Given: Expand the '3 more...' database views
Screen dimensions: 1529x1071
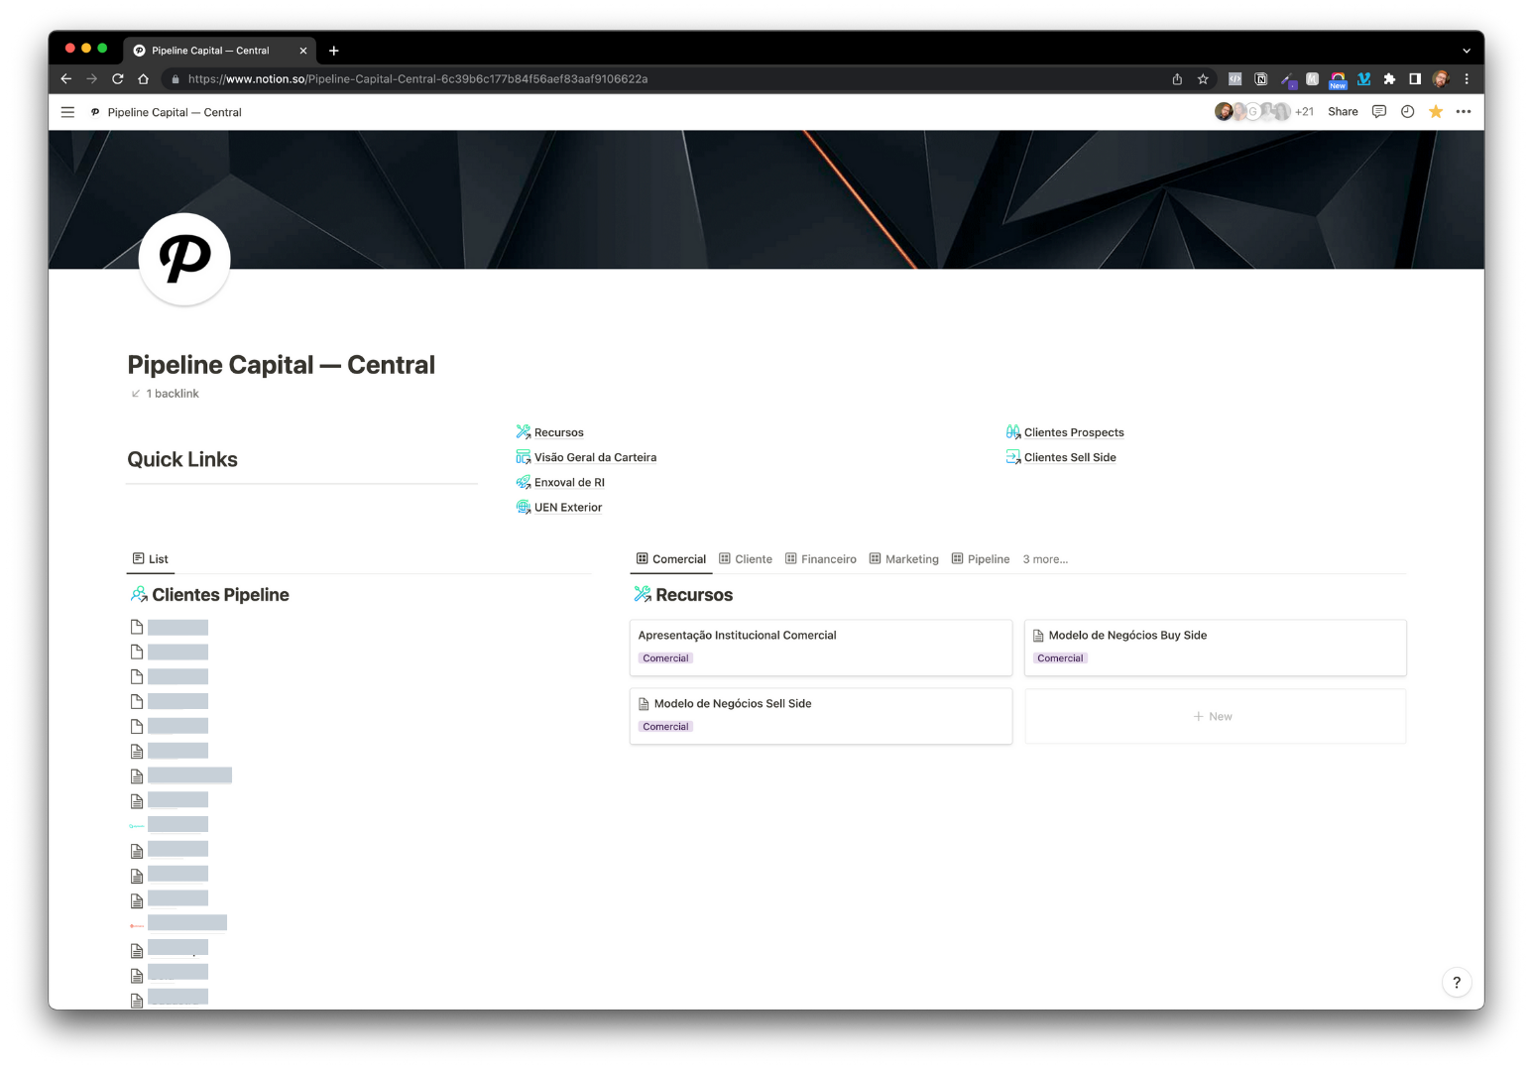Looking at the screenshot, I should click(x=1045, y=559).
